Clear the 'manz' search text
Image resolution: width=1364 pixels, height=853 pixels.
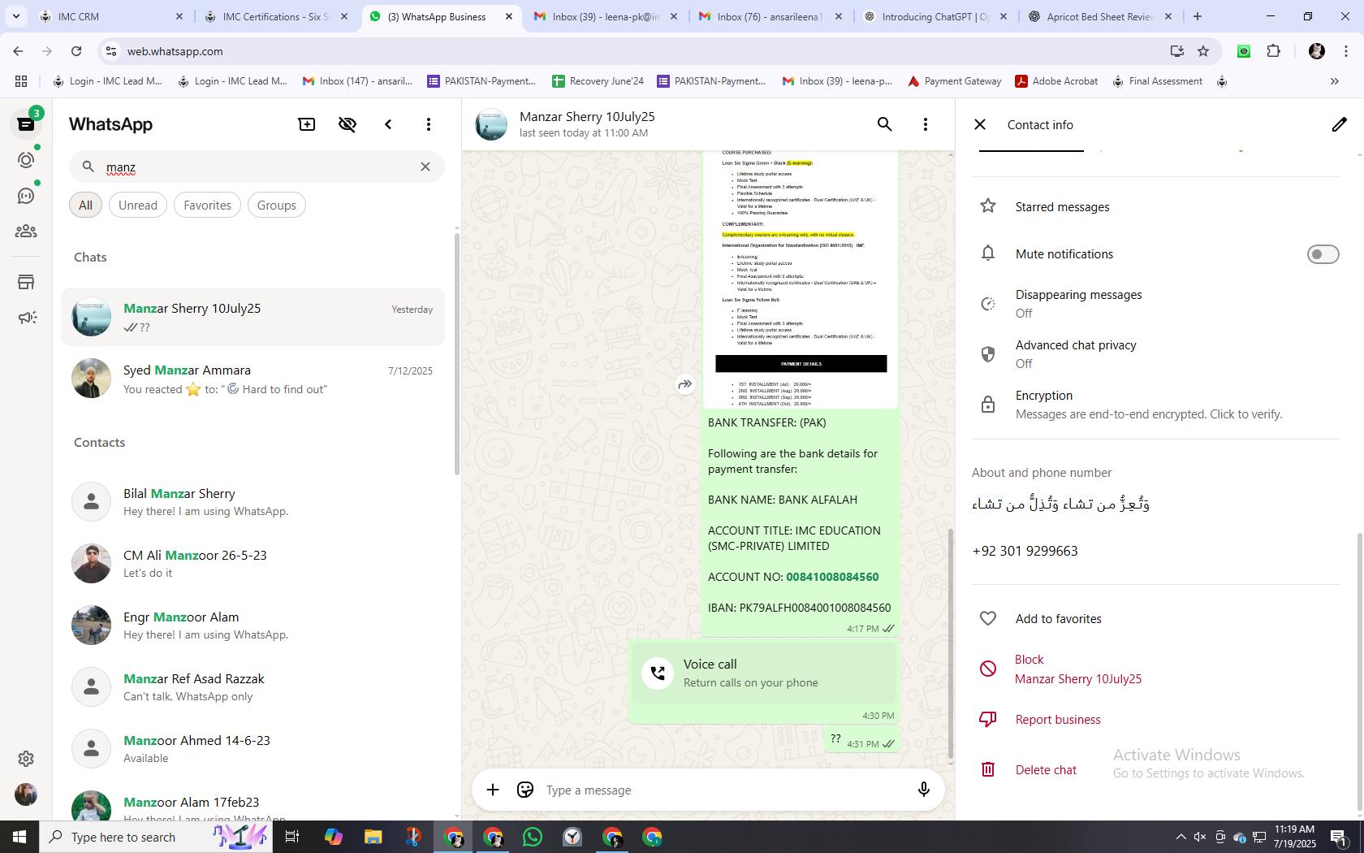425,167
